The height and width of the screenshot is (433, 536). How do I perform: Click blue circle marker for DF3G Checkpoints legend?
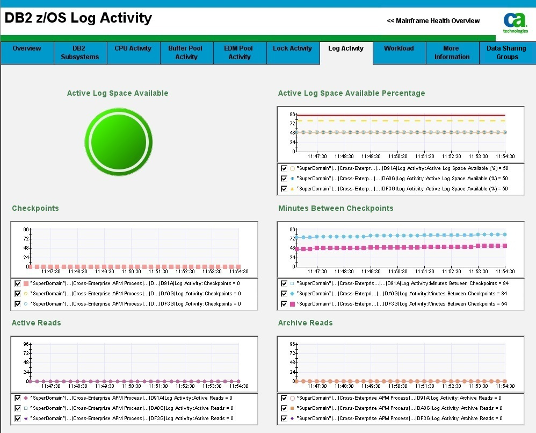[x=26, y=304]
